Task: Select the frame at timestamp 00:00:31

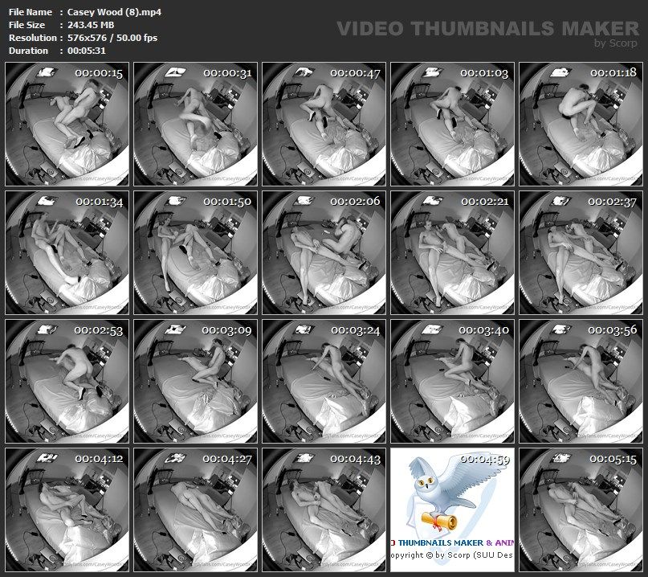Action: tap(196, 124)
